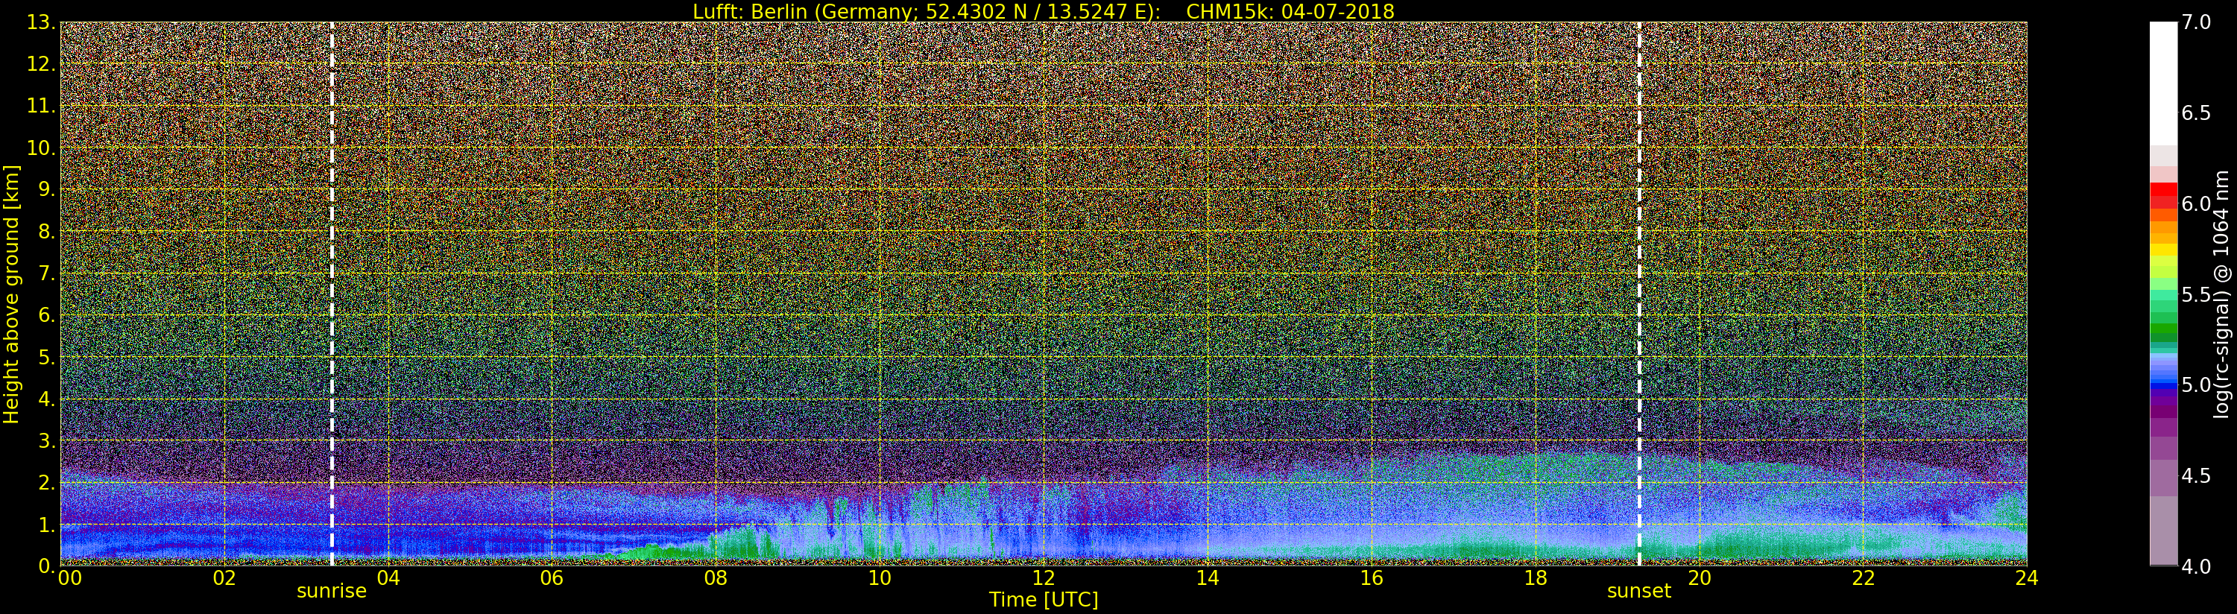Image resolution: width=2237 pixels, height=614 pixels.
Task: Click the height tick label '2.'
Action: (x=46, y=482)
